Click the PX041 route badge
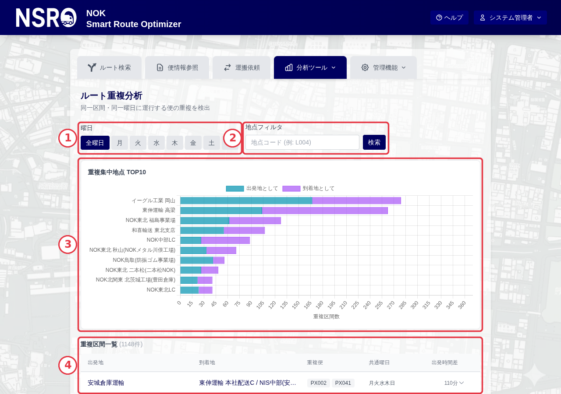The image size is (561, 394). pos(343,383)
